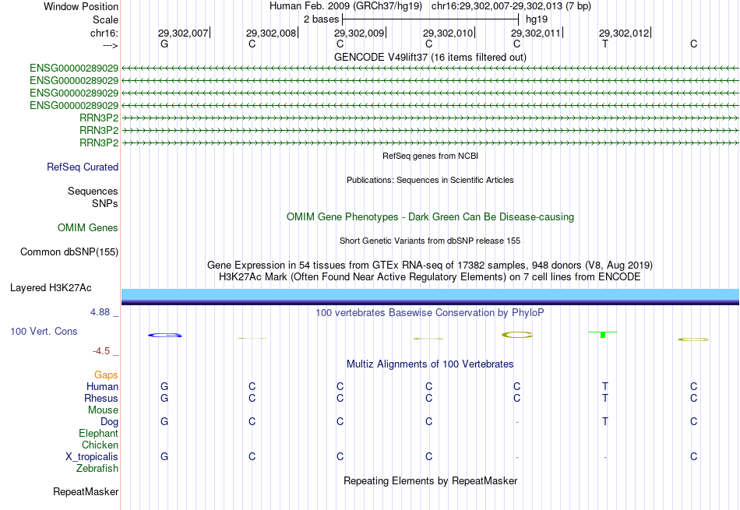The image size is (740, 510).
Task: Click the green T PhyloP conservation glyph
Action: (x=603, y=334)
